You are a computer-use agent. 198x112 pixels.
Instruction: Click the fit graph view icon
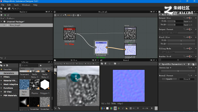55,15
